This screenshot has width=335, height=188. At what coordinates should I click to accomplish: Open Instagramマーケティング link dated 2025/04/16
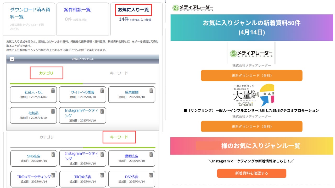coord(81,113)
